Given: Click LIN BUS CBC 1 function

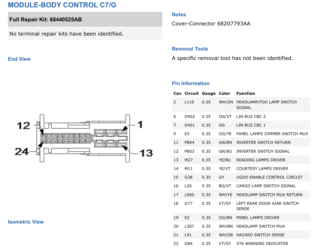Looking at the screenshot, I should [x=251, y=125].
